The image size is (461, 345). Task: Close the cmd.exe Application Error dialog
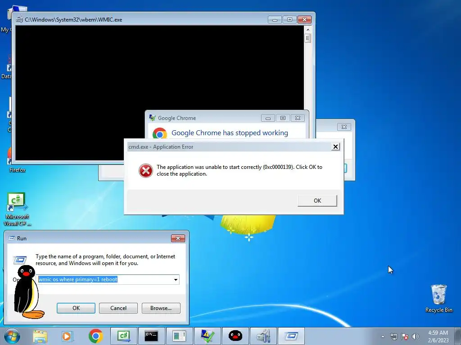[335, 147]
